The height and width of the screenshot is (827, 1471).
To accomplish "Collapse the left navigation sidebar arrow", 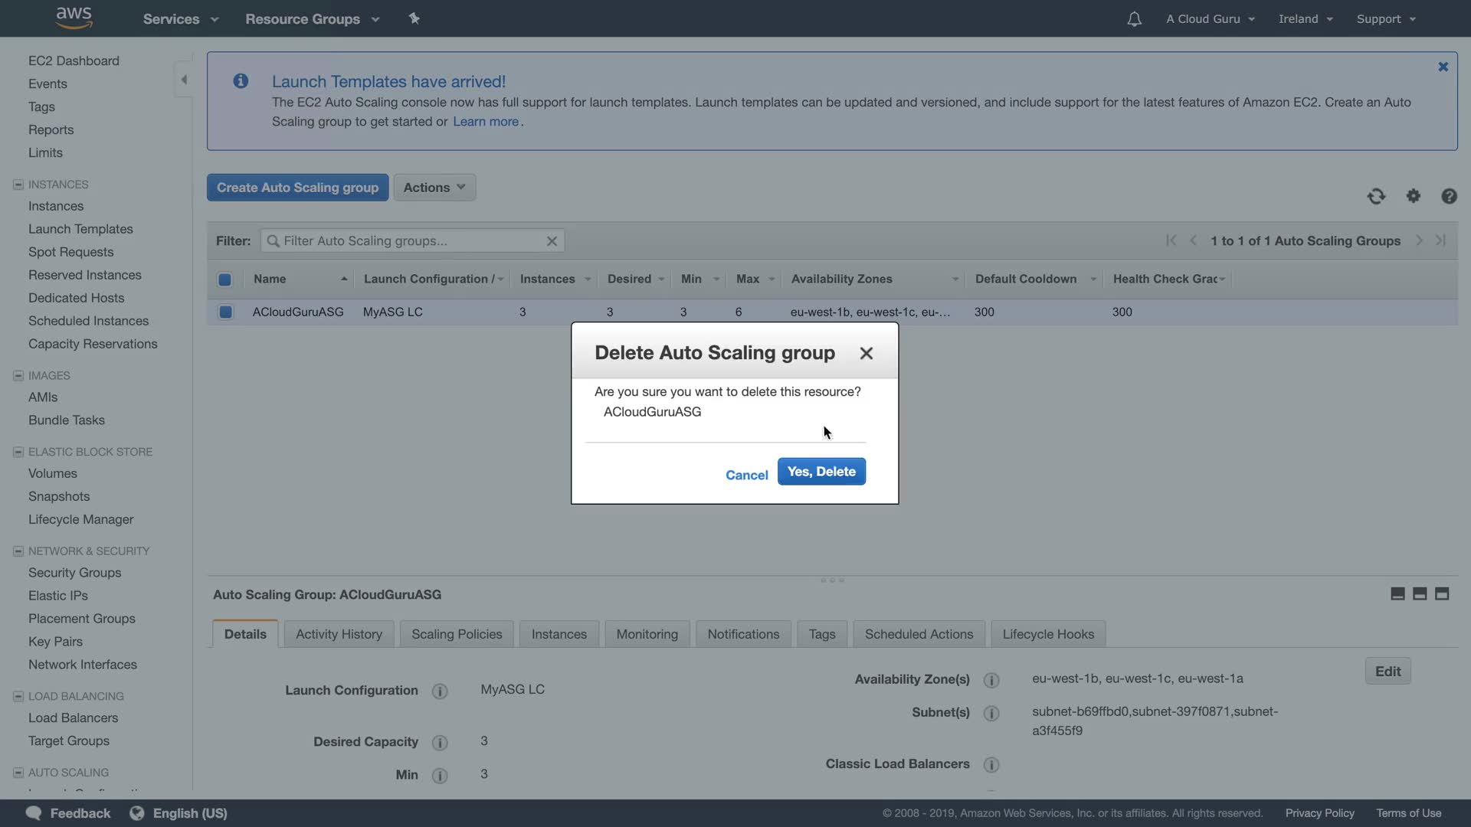I will coord(184,80).
